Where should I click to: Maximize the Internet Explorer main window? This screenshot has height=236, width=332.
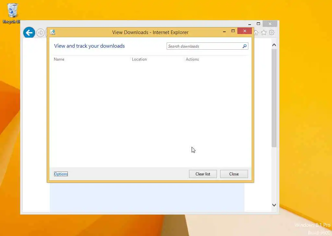258,24
